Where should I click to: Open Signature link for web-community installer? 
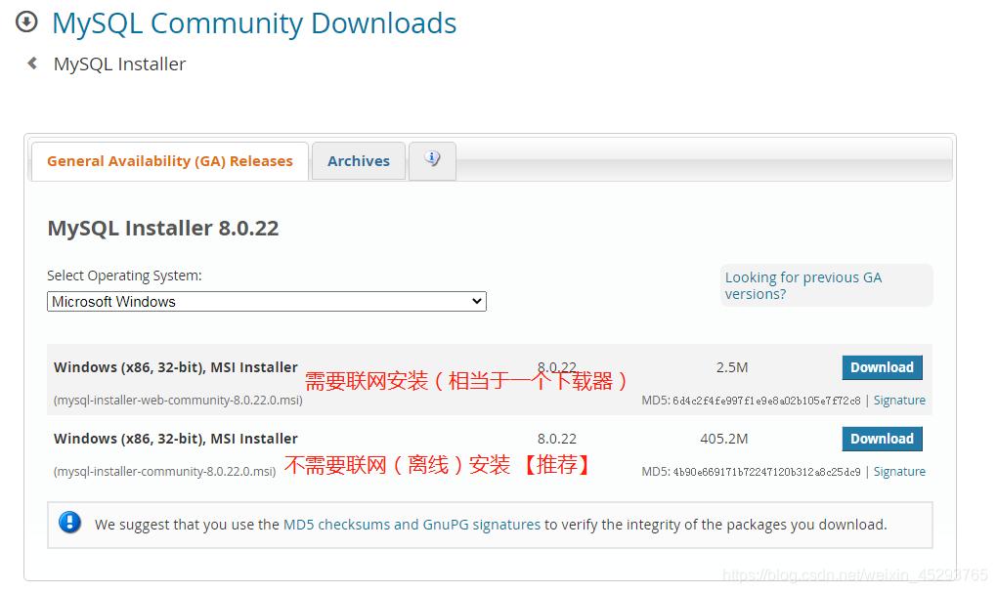click(899, 401)
